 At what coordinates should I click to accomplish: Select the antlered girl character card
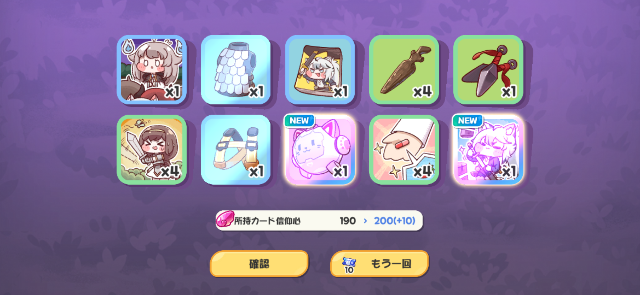click(x=152, y=70)
